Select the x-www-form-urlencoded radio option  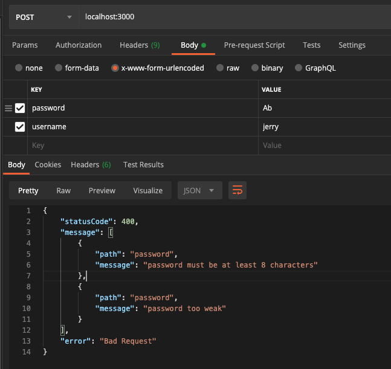pos(115,68)
